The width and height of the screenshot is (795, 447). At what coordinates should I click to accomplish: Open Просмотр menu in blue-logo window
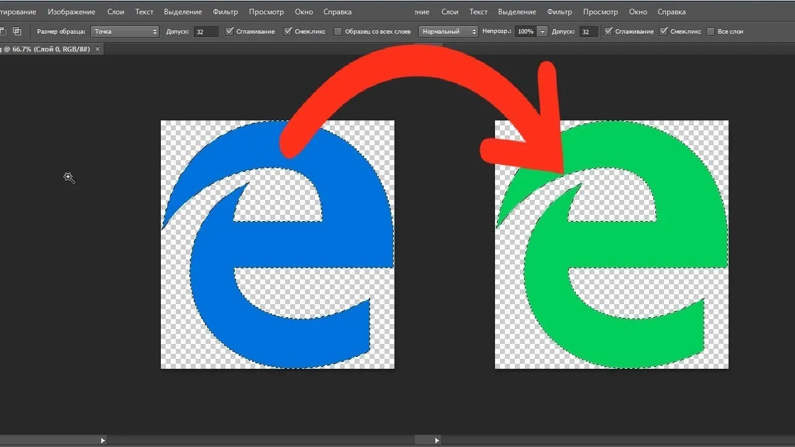coord(266,12)
